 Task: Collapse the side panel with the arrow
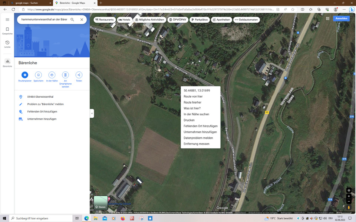(92, 113)
